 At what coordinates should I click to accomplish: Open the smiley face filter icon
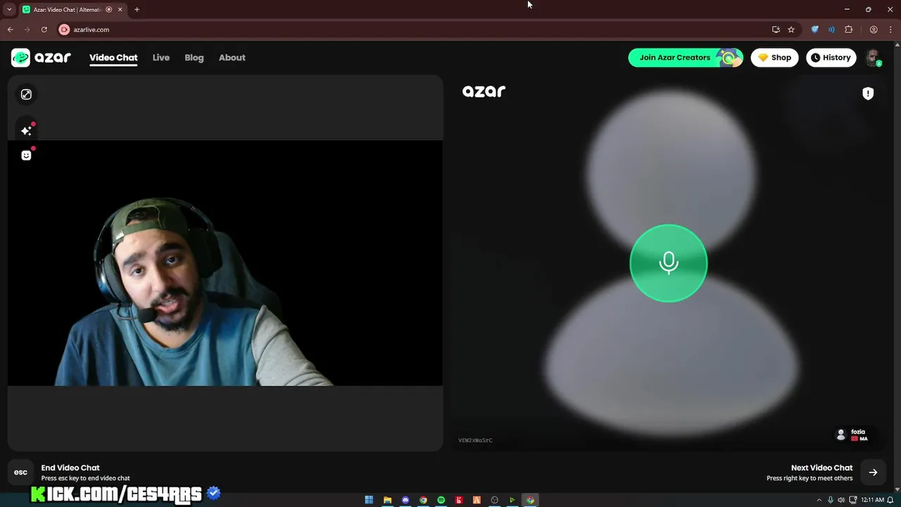coord(26,155)
